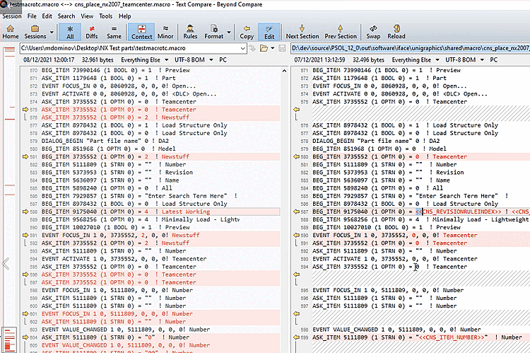Viewport: 530px width, 353px height.
Task: Toggle the Context display button
Action: [x=142, y=31]
